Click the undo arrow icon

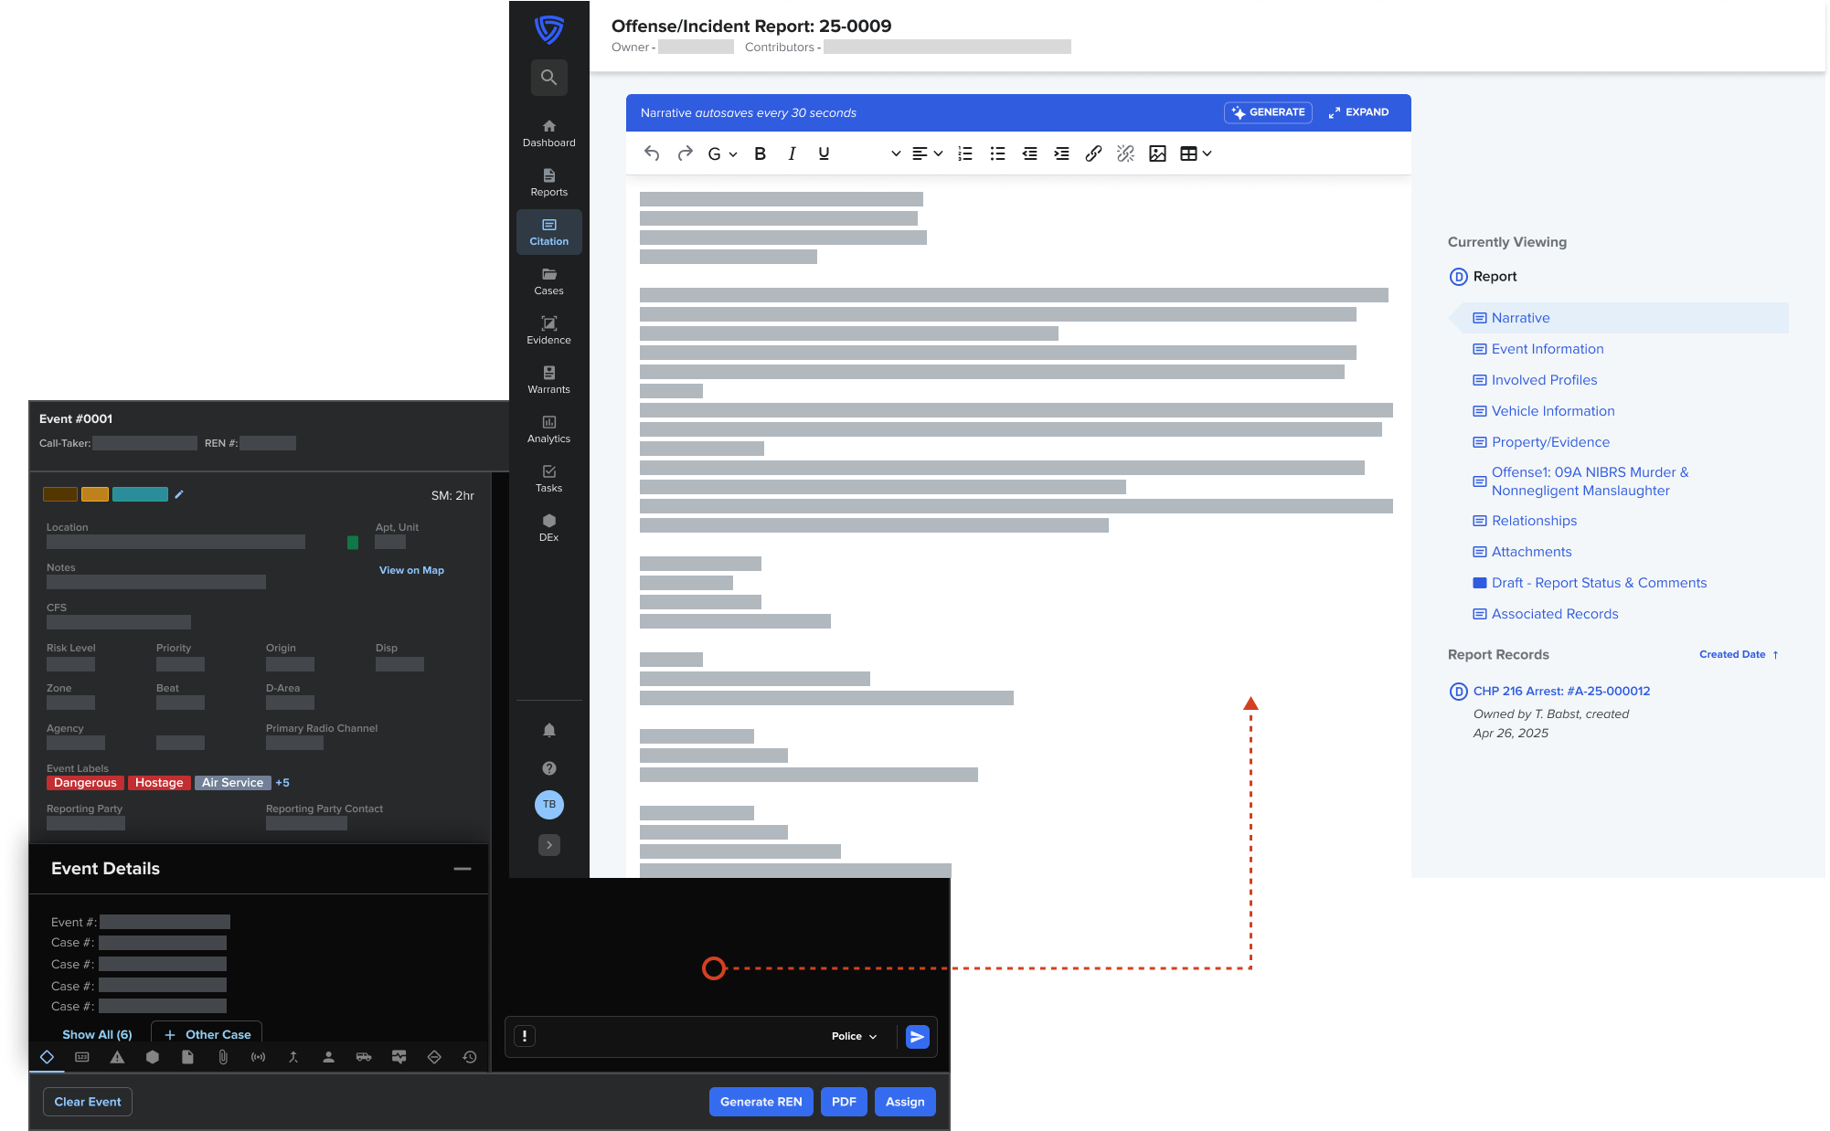tap(652, 153)
